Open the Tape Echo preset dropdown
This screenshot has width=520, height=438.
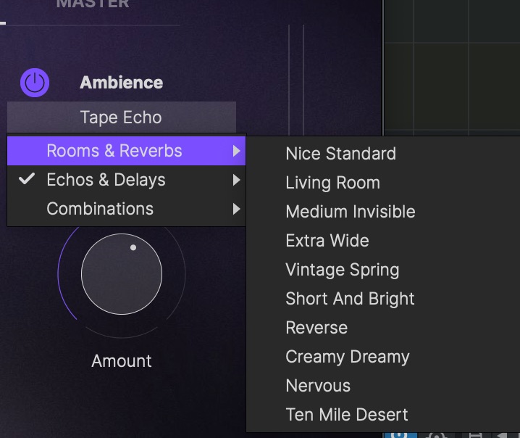121,117
